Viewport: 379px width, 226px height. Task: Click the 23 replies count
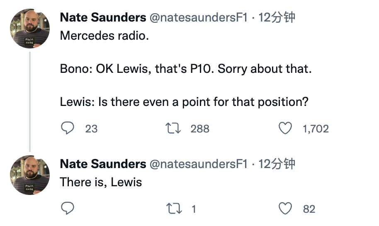tap(91, 129)
